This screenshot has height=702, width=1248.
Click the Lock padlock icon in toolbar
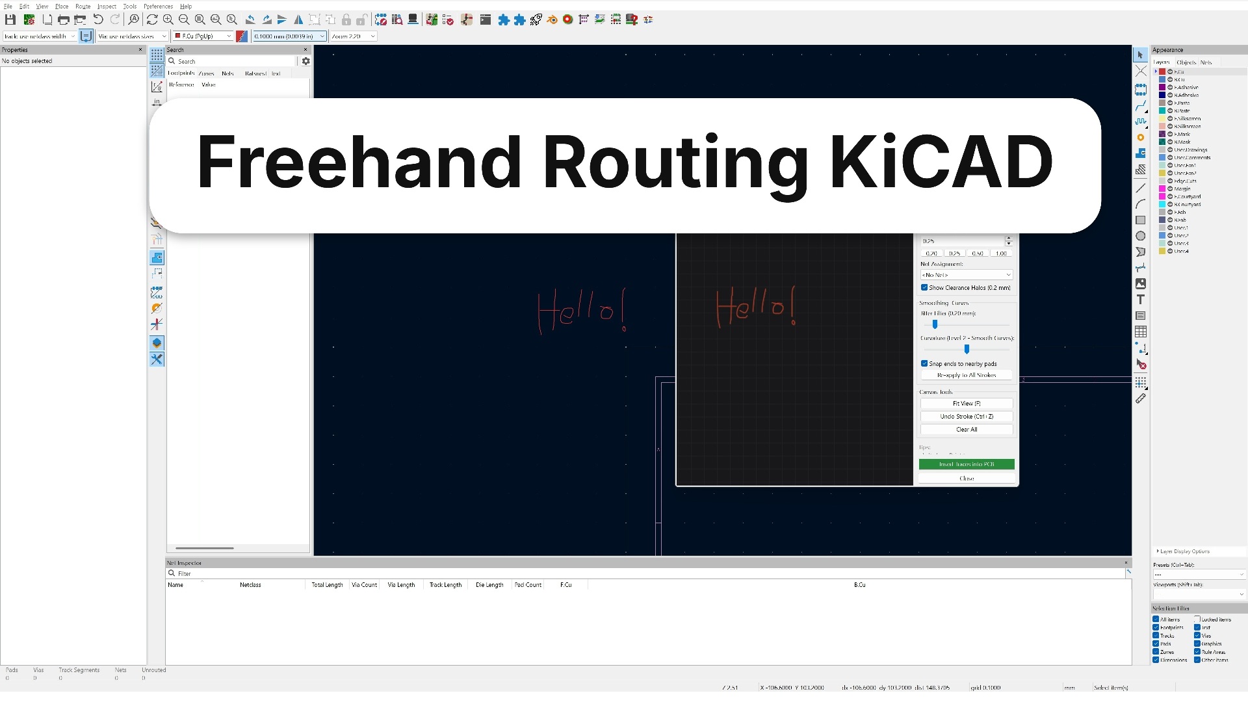[346, 19]
